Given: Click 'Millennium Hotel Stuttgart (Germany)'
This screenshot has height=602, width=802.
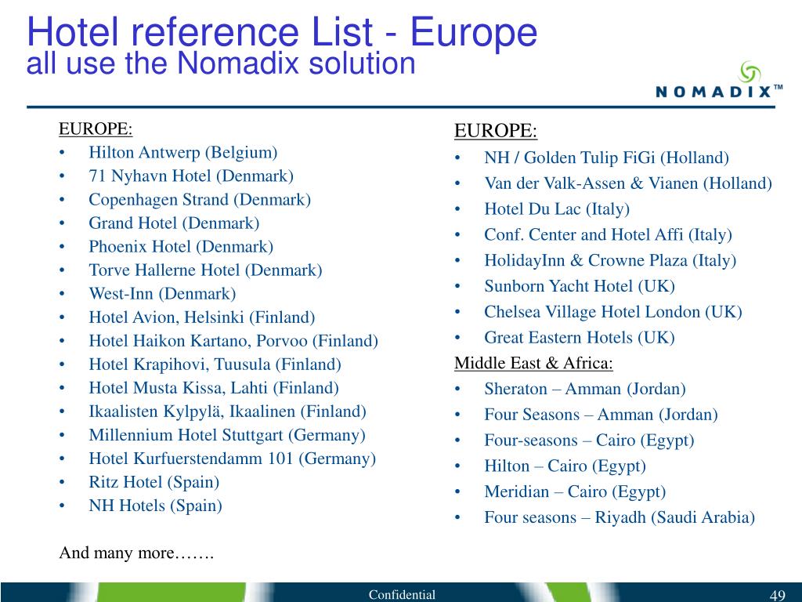Looking at the screenshot, I should tap(227, 435).
